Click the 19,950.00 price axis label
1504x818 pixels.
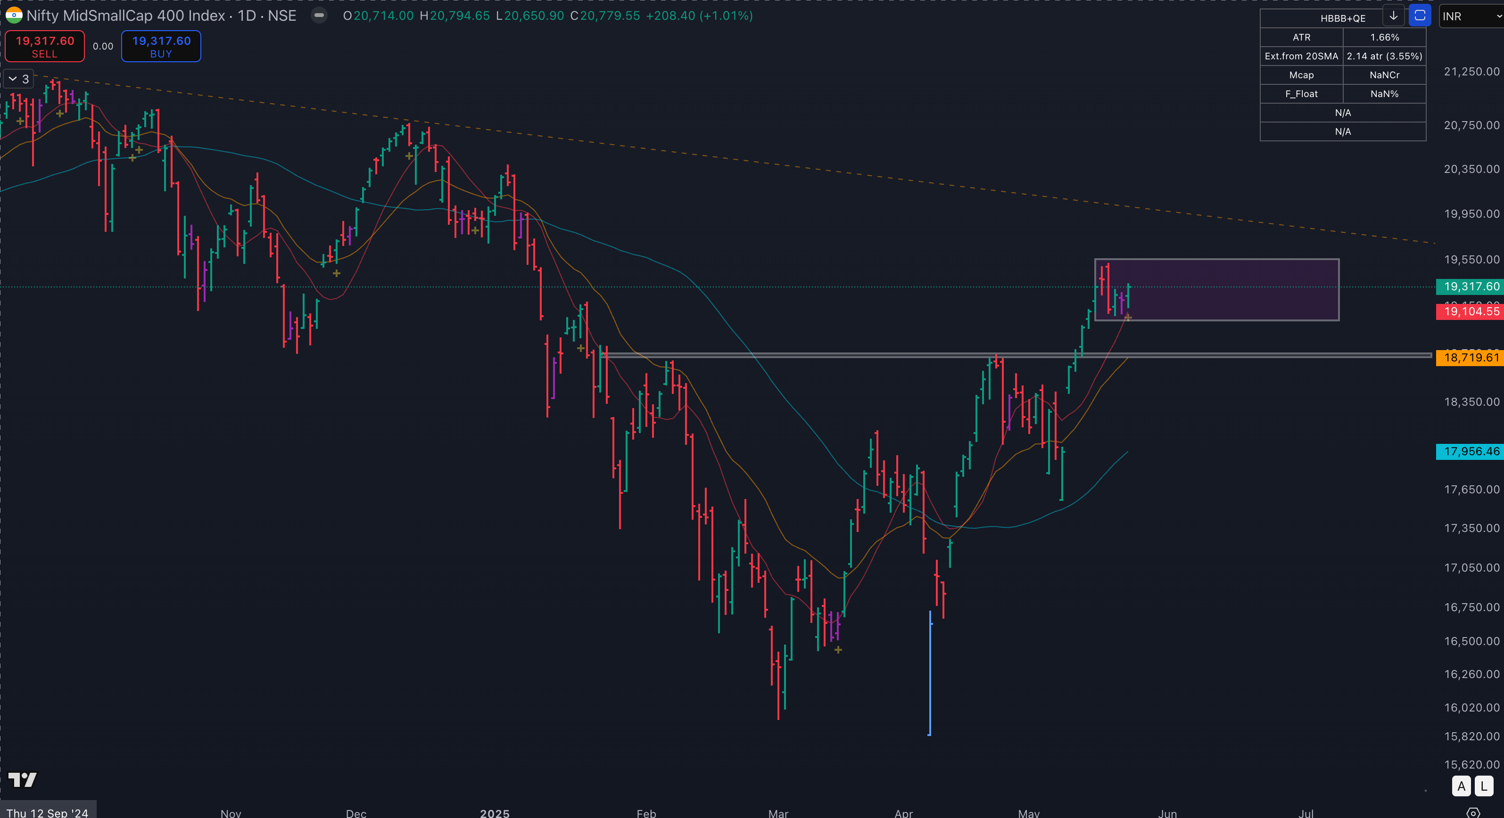tap(1471, 213)
